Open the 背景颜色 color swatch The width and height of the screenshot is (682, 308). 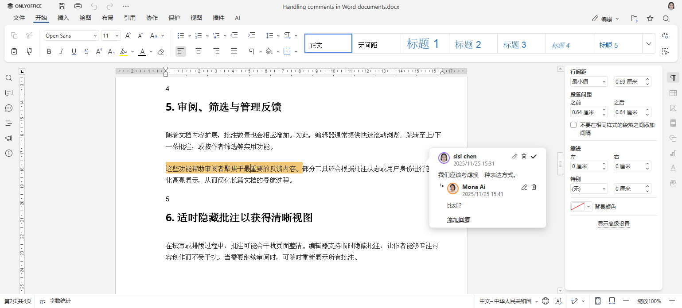point(578,206)
